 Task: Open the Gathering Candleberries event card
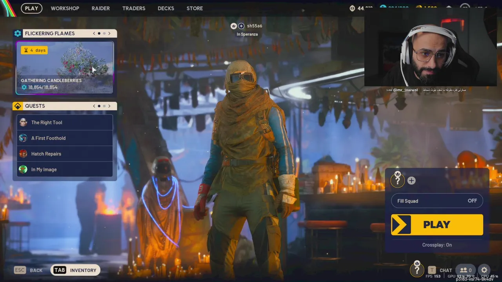coord(65,68)
